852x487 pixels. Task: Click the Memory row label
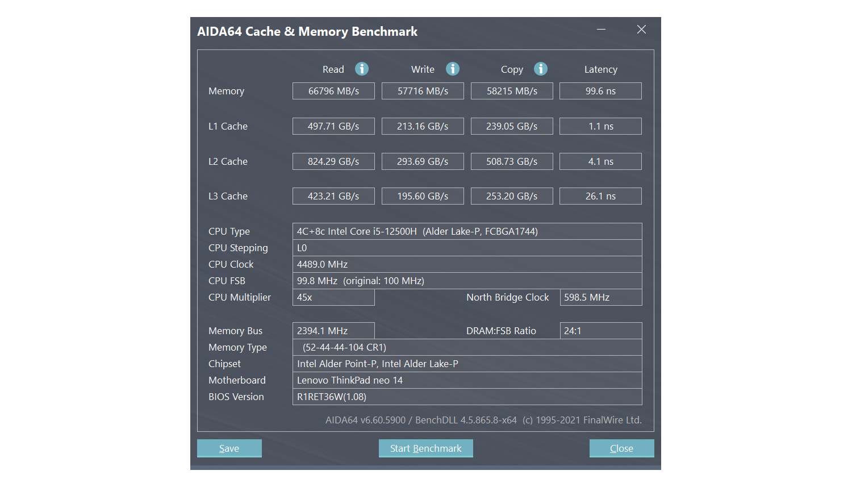226,91
